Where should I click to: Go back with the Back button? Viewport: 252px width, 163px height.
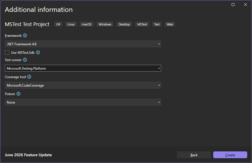point(194,155)
